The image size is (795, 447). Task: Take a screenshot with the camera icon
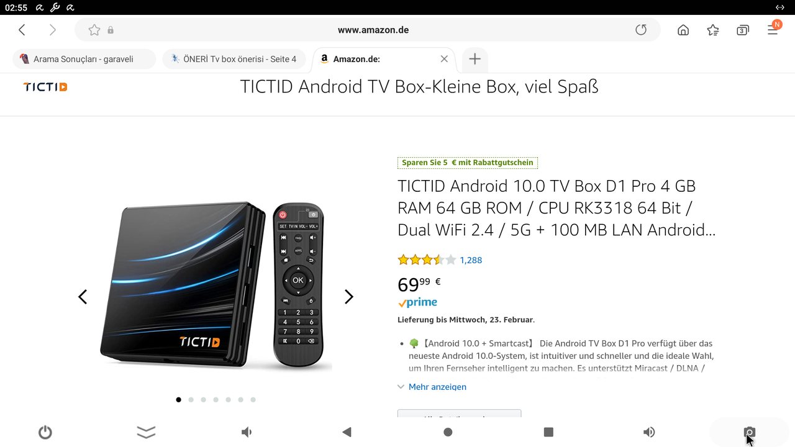point(750,432)
